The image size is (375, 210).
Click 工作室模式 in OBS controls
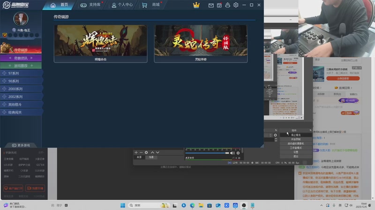(296, 148)
